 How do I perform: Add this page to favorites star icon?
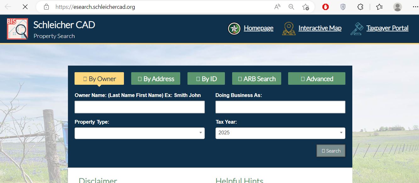pos(305,7)
